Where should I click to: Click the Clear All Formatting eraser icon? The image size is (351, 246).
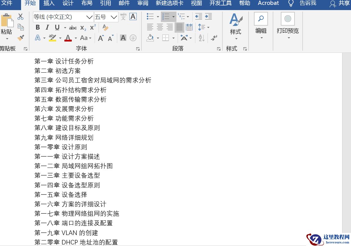[105, 27]
